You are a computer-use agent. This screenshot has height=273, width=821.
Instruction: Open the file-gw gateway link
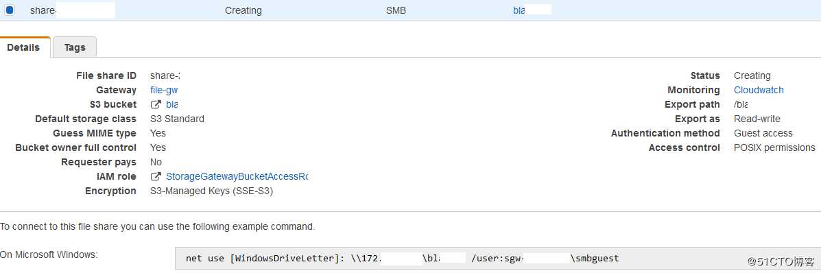(164, 90)
